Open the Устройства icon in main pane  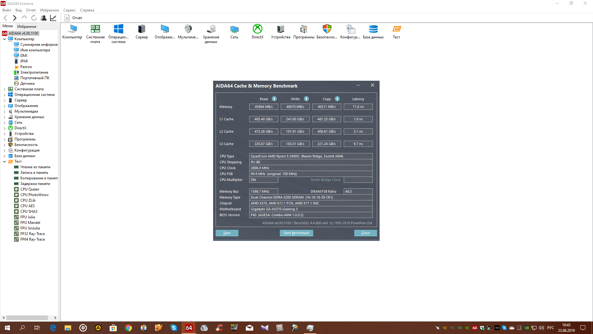pyautogui.click(x=280, y=32)
